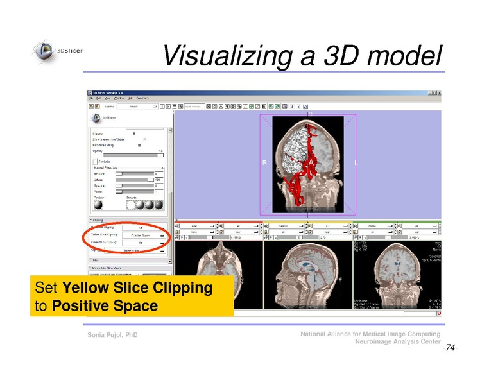This screenshot has height=385, width=498.
Task: Open the Axial orientation dropdown in red slice
Action: click(197, 226)
